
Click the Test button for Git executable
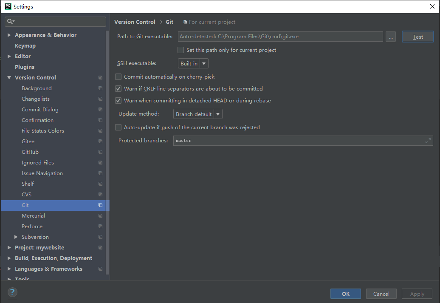tap(418, 37)
